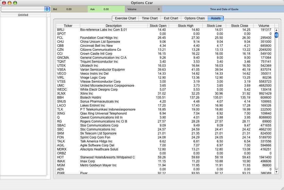Open the Time Chart tab

[150, 18]
